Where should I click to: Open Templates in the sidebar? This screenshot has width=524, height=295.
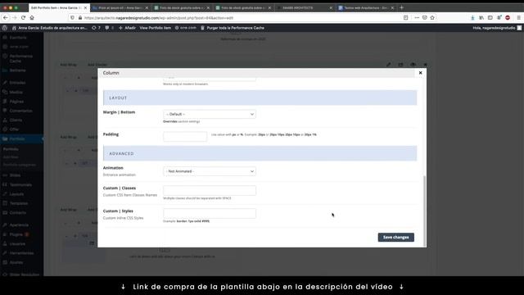(18, 203)
